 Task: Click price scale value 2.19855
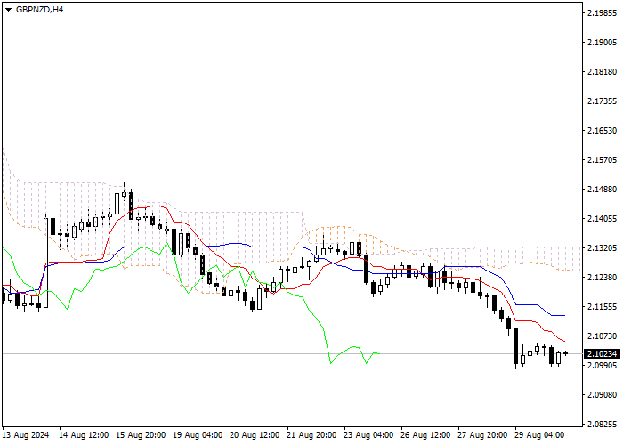(x=602, y=13)
